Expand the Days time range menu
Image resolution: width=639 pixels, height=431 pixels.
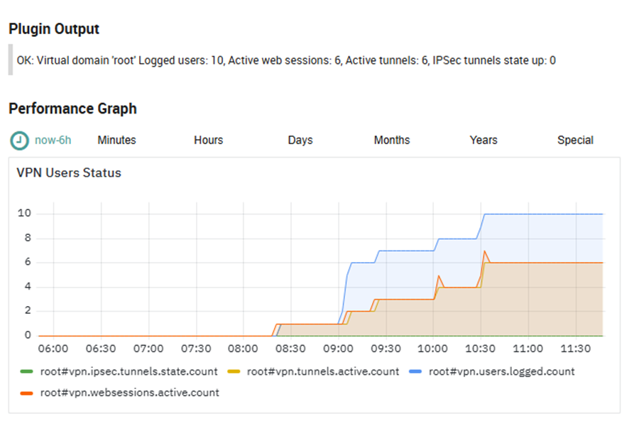coord(300,141)
